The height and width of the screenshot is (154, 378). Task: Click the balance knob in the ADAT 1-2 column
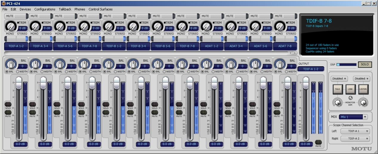[x=206, y=64]
